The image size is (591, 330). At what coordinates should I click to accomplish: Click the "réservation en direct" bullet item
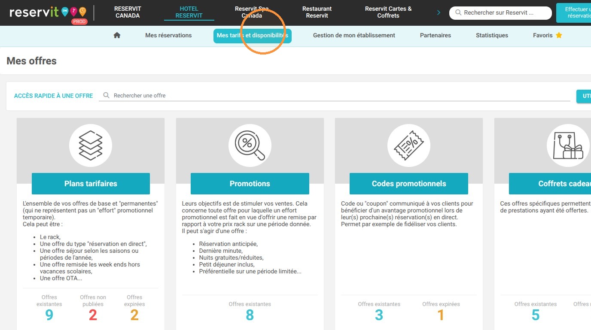click(x=93, y=244)
